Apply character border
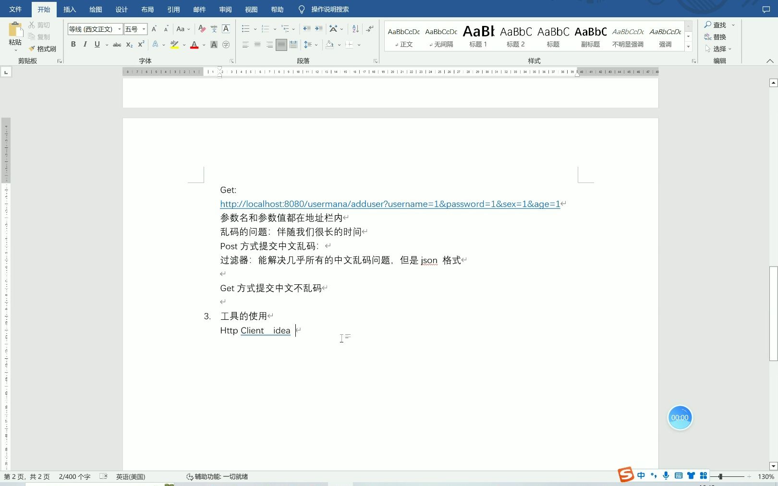The width and height of the screenshot is (778, 486). (226, 29)
